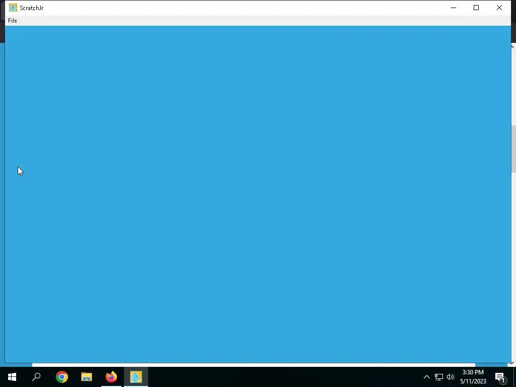This screenshot has height=387, width=516.
Task: Click the ScratchJr app icon in title bar
Action: (13, 8)
